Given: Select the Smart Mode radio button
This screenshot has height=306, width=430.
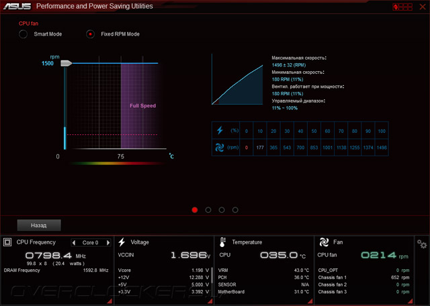Looking at the screenshot, I should pos(24,34).
